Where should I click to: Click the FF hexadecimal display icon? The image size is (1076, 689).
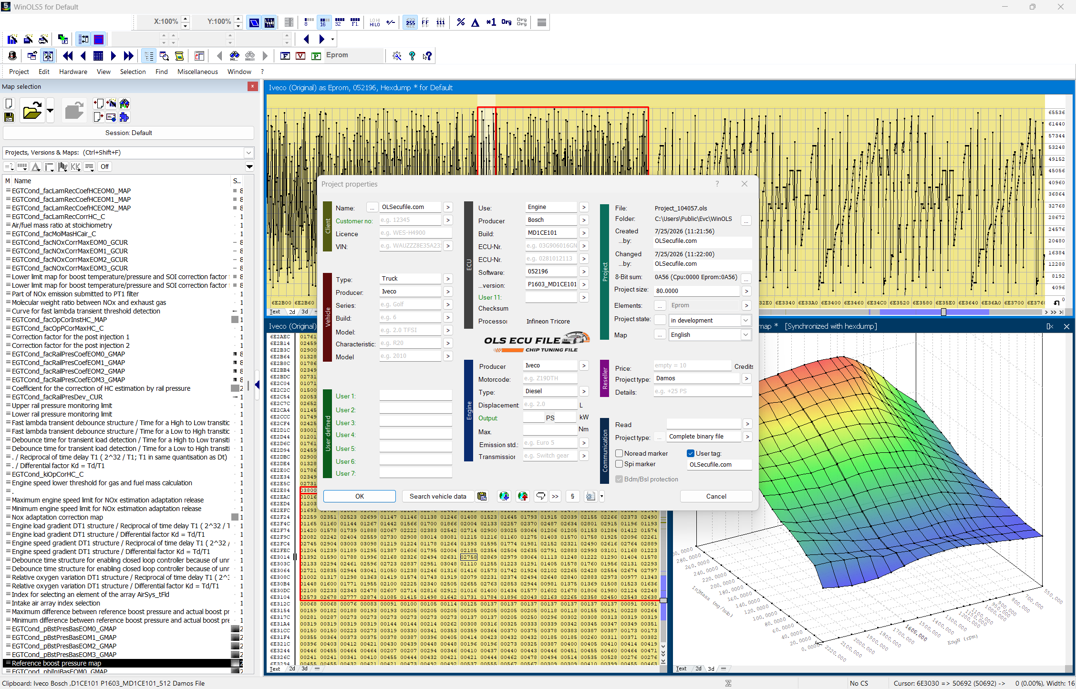[x=425, y=22]
